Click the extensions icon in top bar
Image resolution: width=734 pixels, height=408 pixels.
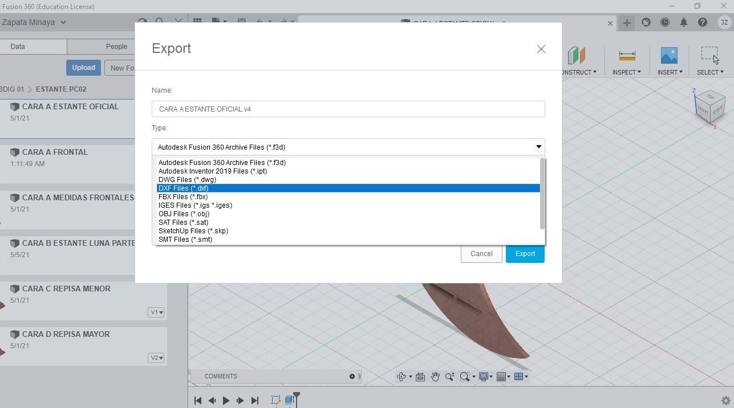pyautogui.click(x=646, y=22)
